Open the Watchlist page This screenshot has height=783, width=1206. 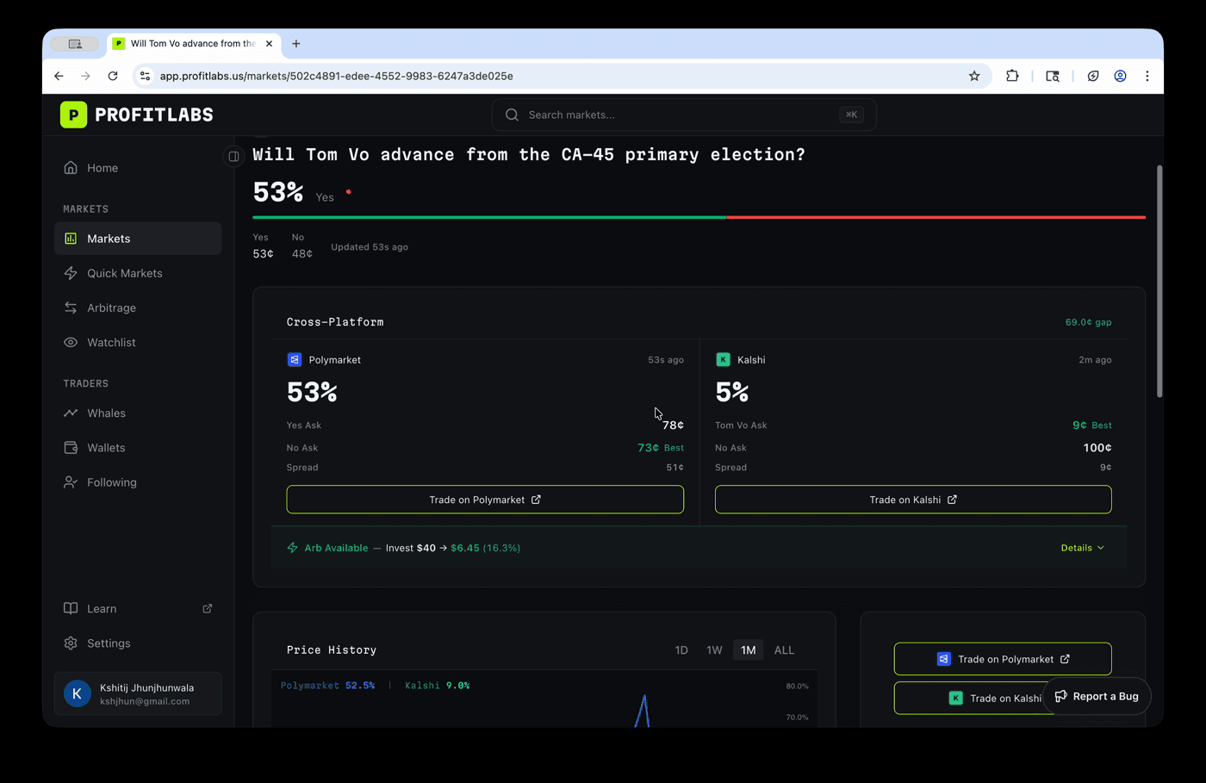pyautogui.click(x=138, y=342)
